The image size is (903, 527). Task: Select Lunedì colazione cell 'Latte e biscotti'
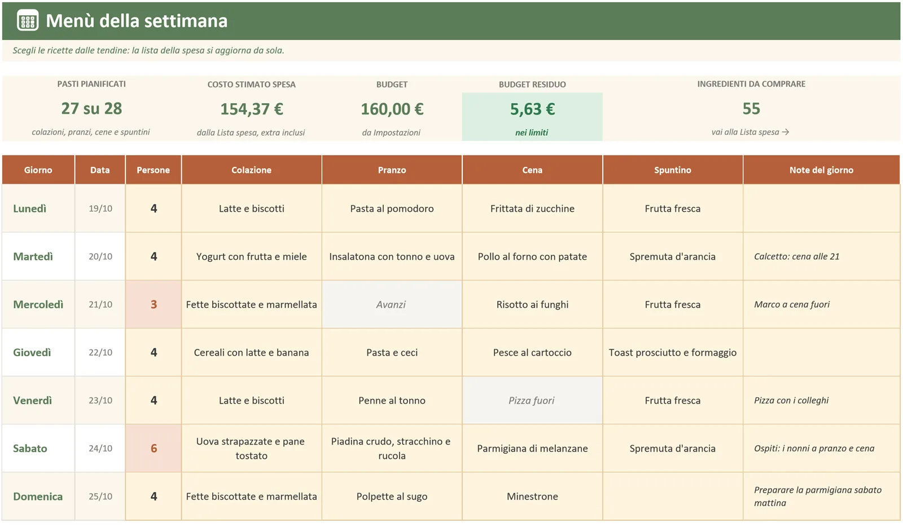pos(252,209)
